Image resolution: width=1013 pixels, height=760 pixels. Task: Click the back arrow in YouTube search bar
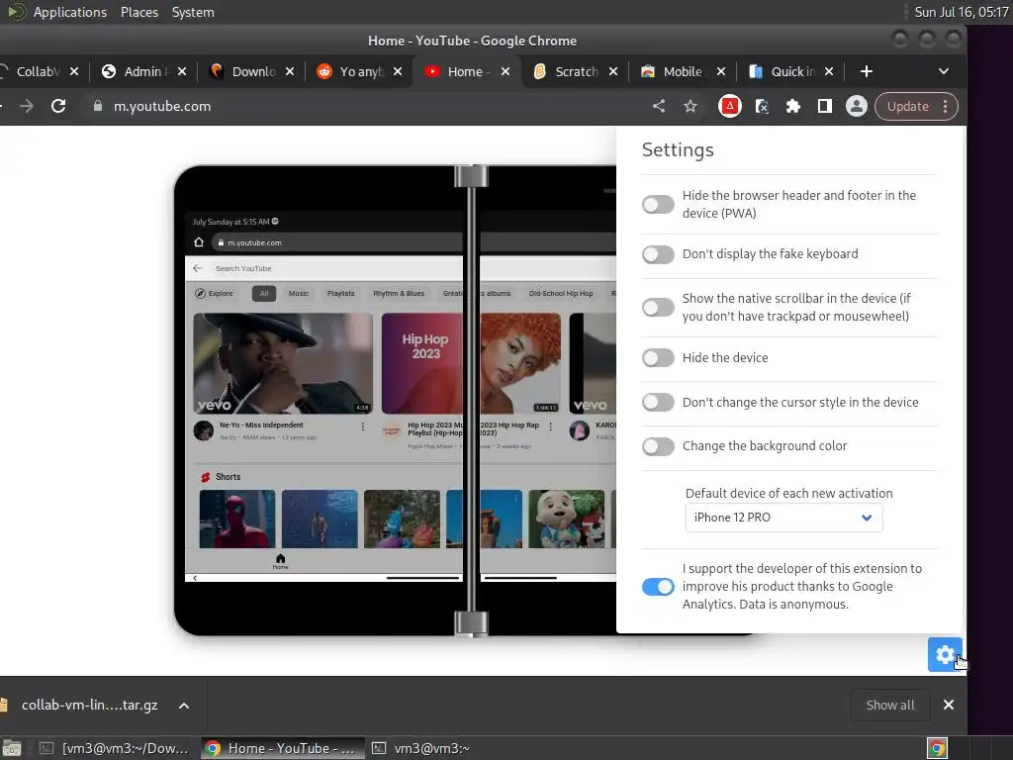tap(198, 268)
